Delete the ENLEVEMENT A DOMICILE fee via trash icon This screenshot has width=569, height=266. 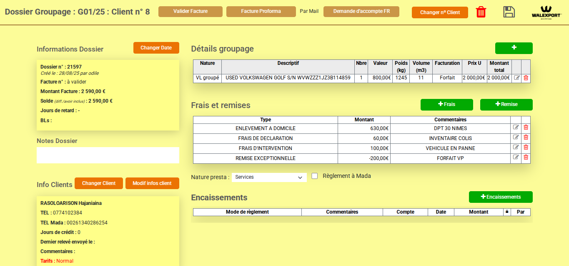pos(525,128)
